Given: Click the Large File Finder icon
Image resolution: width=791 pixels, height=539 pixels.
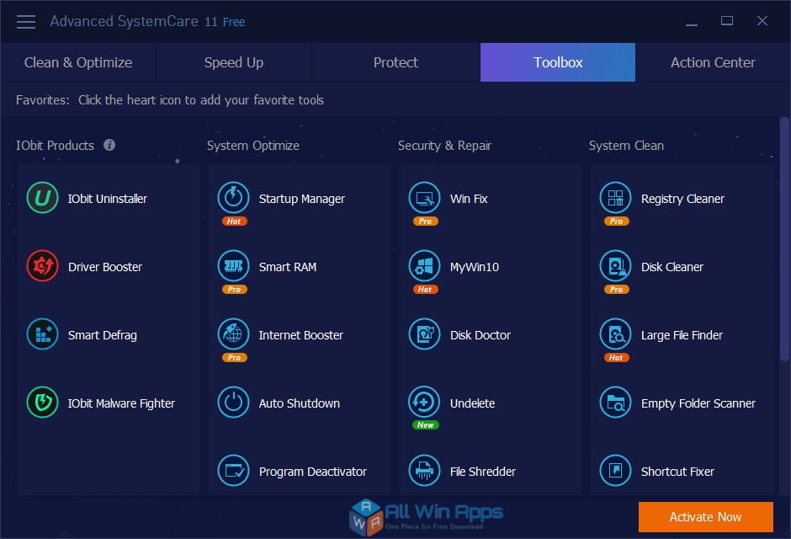Looking at the screenshot, I should [615, 334].
